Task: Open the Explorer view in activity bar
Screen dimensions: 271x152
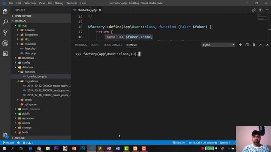Action: pyautogui.click(x=5, y=12)
